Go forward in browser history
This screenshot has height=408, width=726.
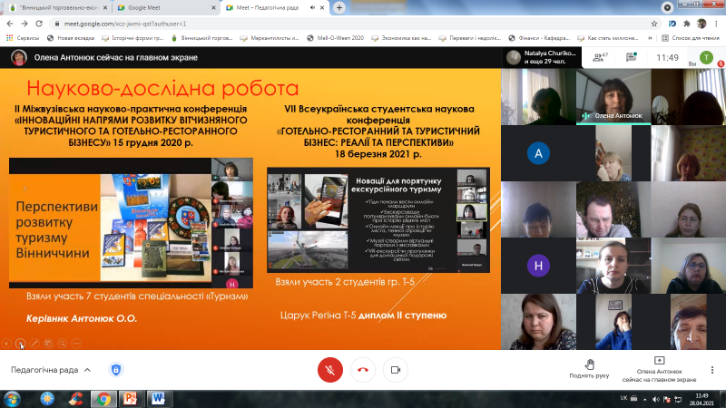(25, 24)
